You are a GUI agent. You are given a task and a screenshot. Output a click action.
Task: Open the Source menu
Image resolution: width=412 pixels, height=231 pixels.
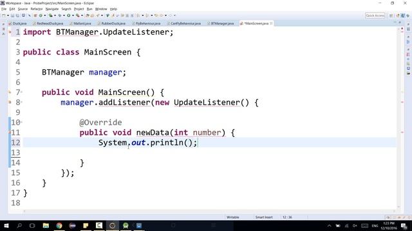pyautogui.click(x=23, y=9)
